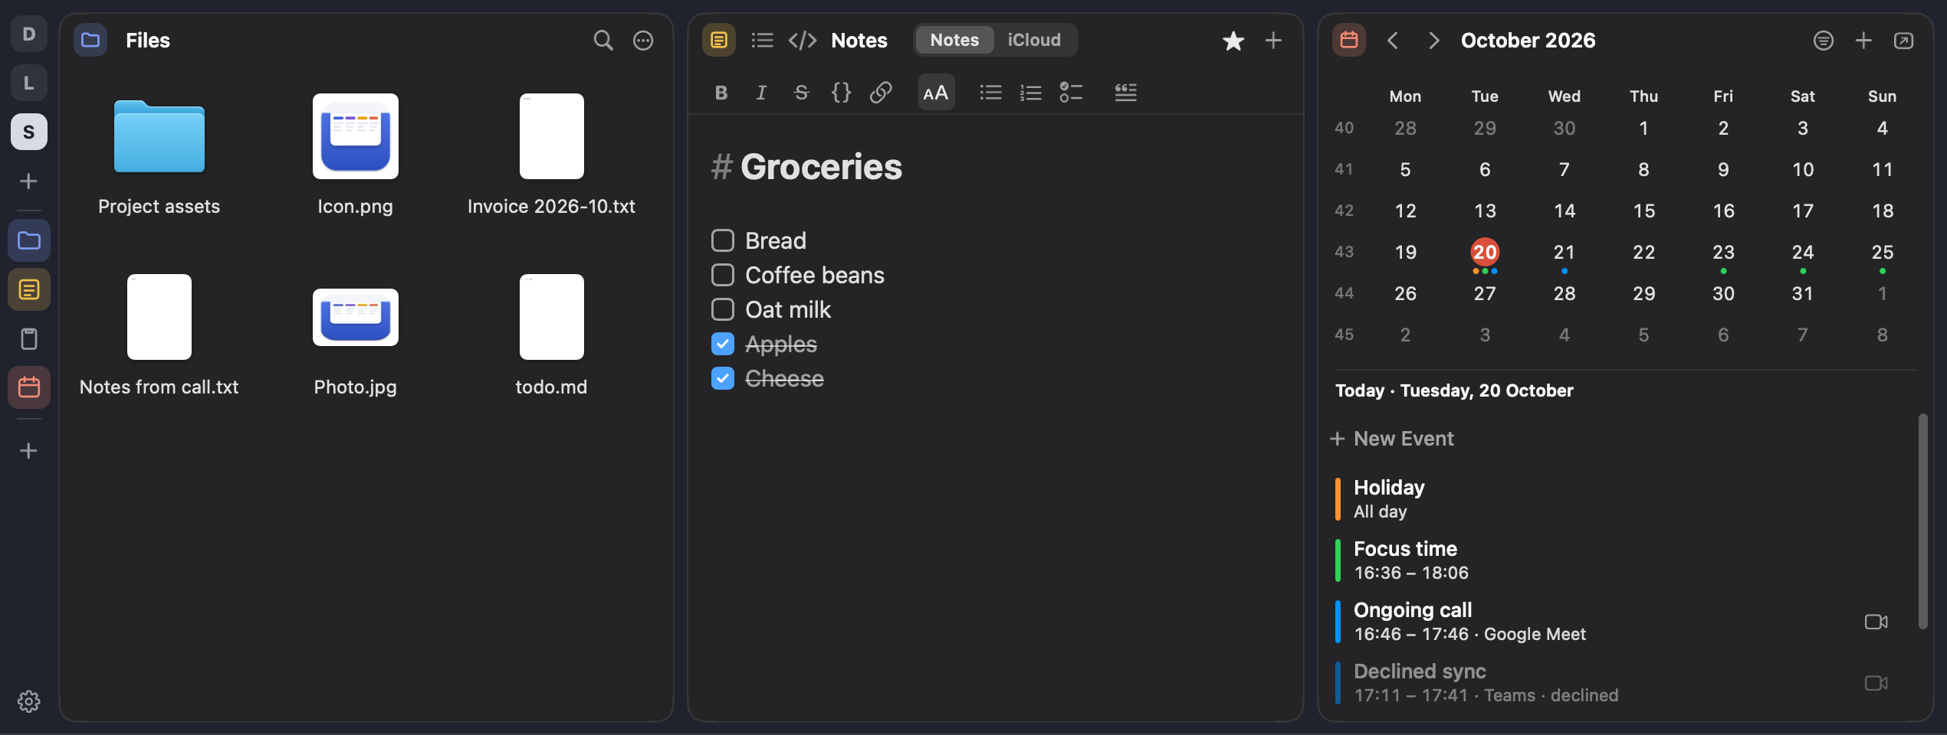Add a new widget below calendar icon
1947x735 pixels.
coord(29,451)
